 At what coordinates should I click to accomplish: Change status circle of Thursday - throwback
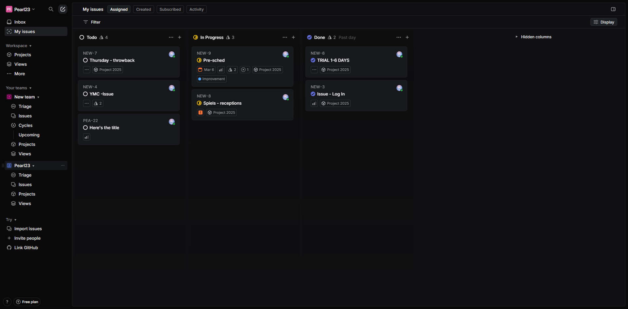tap(85, 60)
